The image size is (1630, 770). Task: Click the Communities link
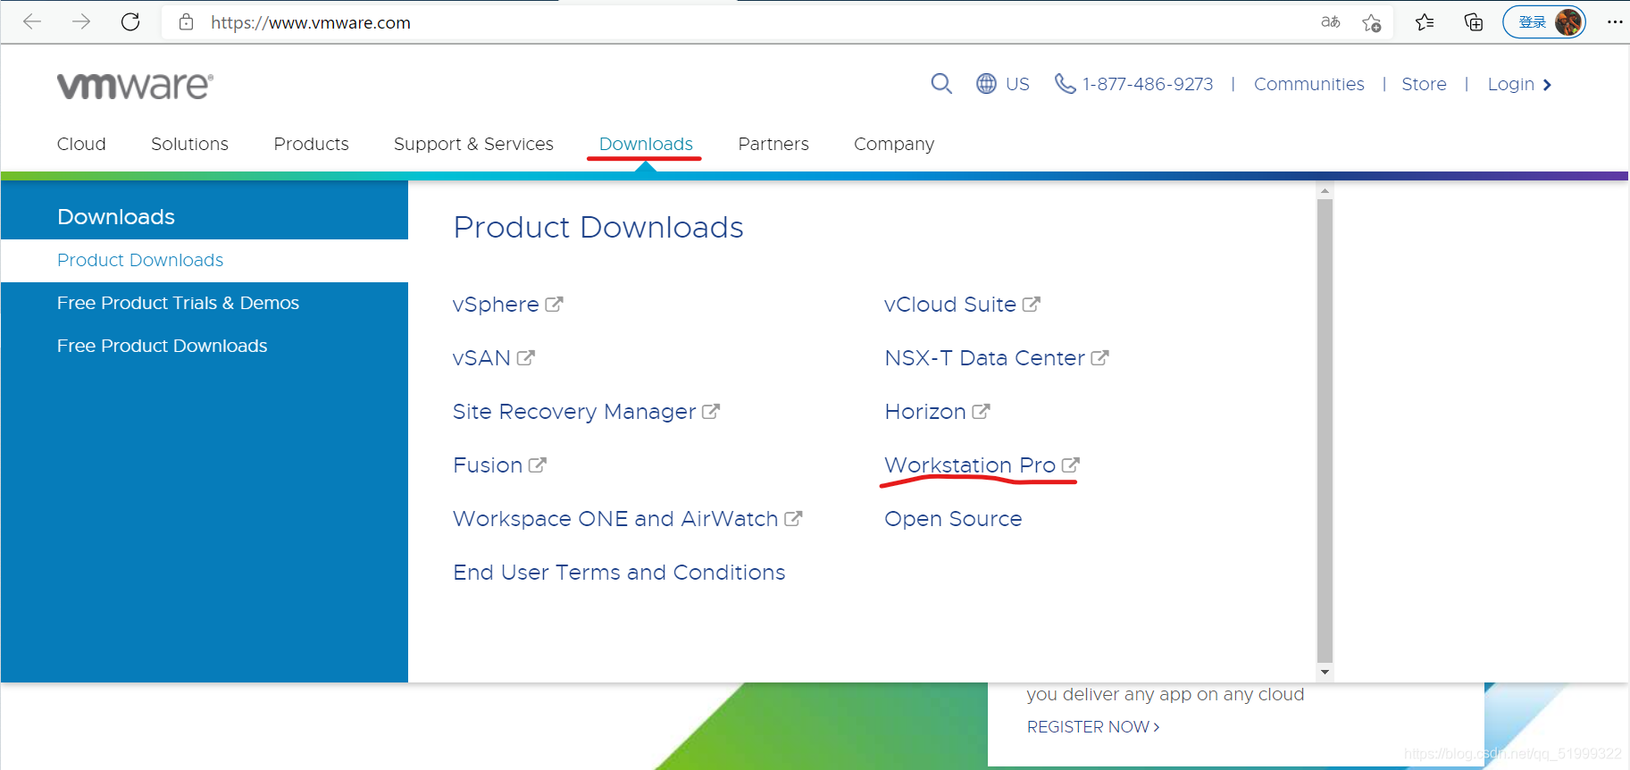coord(1309,84)
